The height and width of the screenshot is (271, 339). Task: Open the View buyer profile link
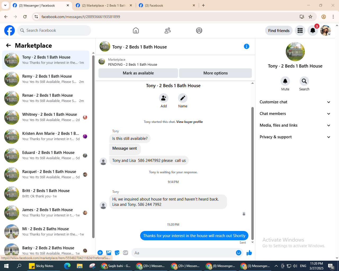tap(190, 122)
